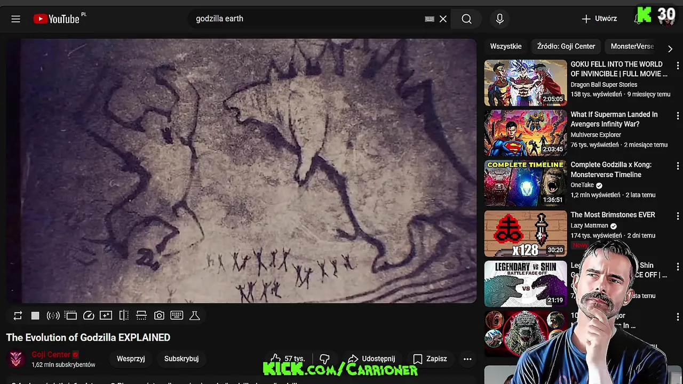Click the video title The Evolution of Godzilla EXPLAINED
The width and height of the screenshot is (683, 384).
tap(88, 338)
